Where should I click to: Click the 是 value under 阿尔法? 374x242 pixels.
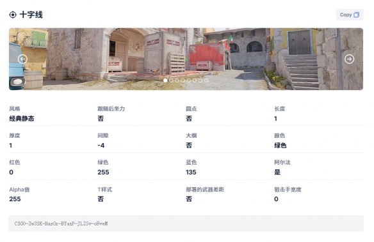(277, 172)
